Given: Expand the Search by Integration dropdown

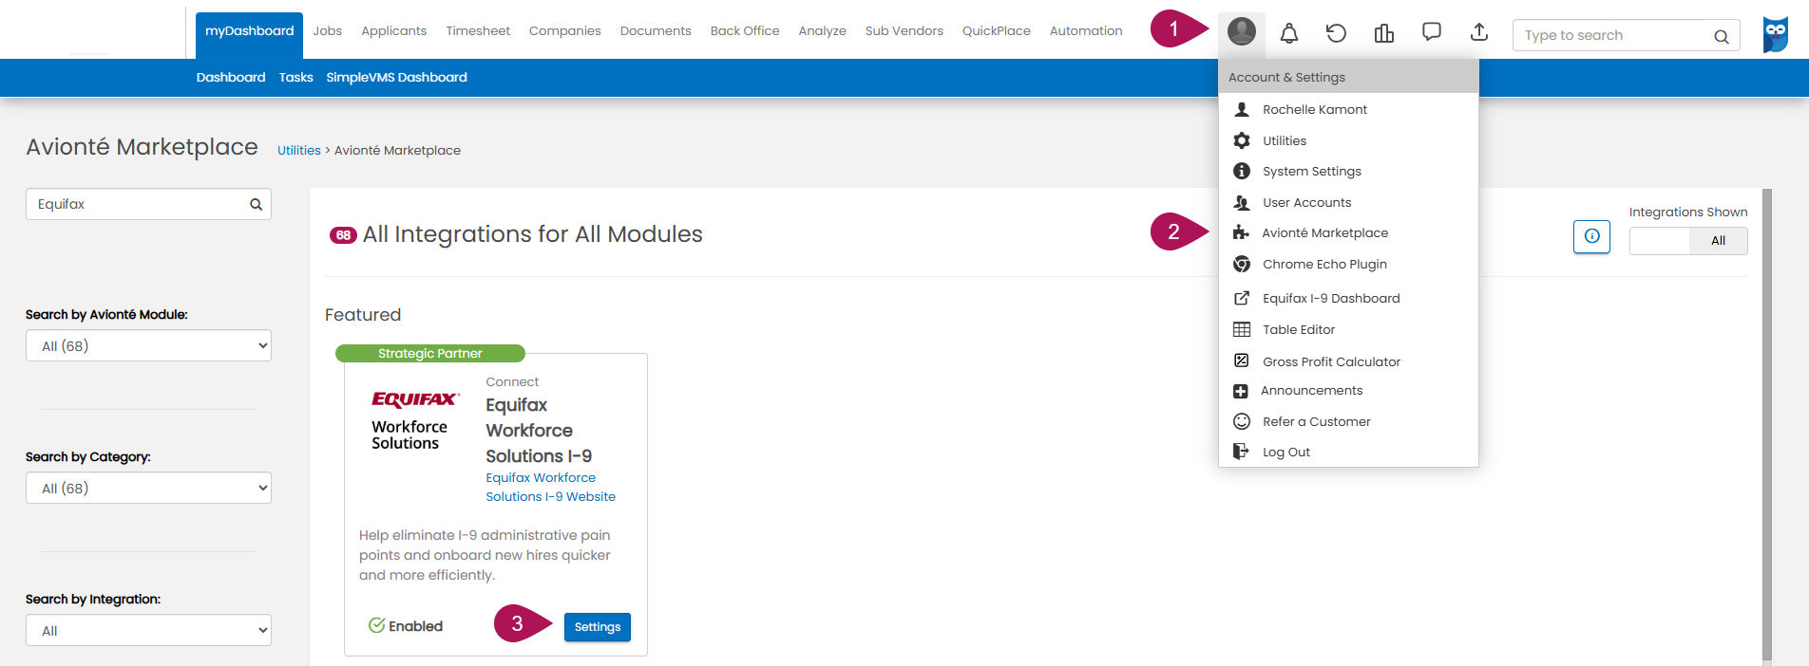Looking at the screenshot, I should (x=148, y=630).
